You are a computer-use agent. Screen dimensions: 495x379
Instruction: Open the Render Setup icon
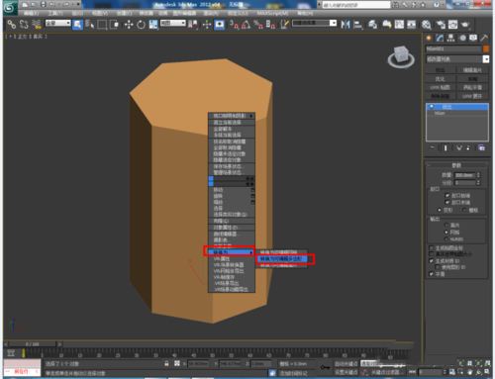(441, 25)
